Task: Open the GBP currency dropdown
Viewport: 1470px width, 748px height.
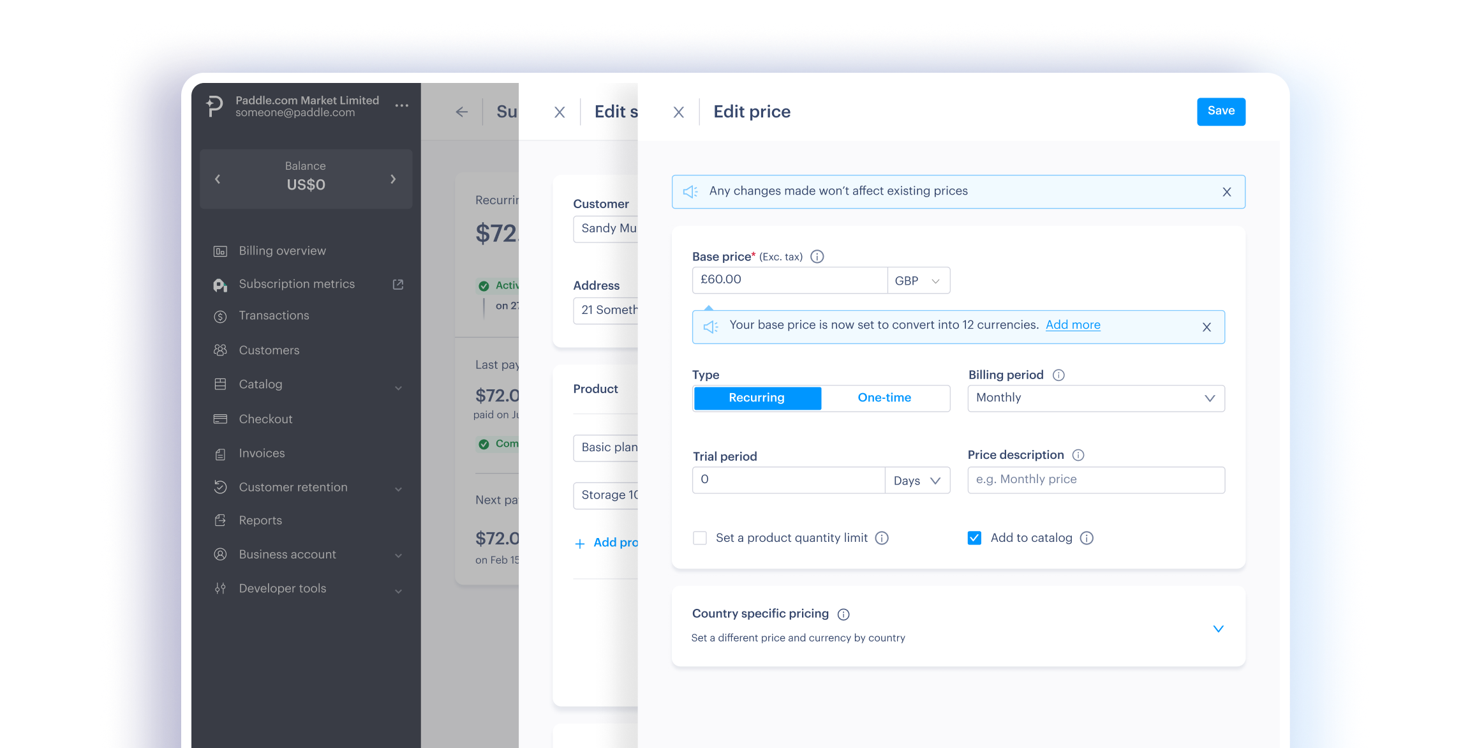Action: (x=918, y=280)
